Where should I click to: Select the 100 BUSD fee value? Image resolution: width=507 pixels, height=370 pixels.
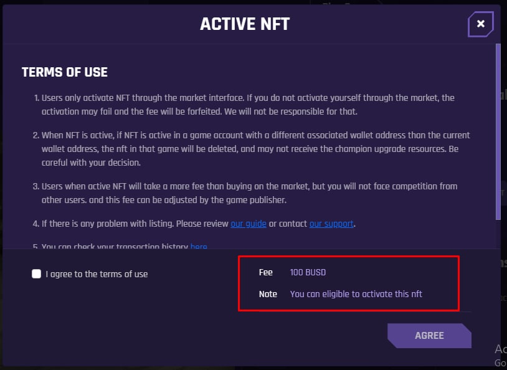(x=308, y=272)
